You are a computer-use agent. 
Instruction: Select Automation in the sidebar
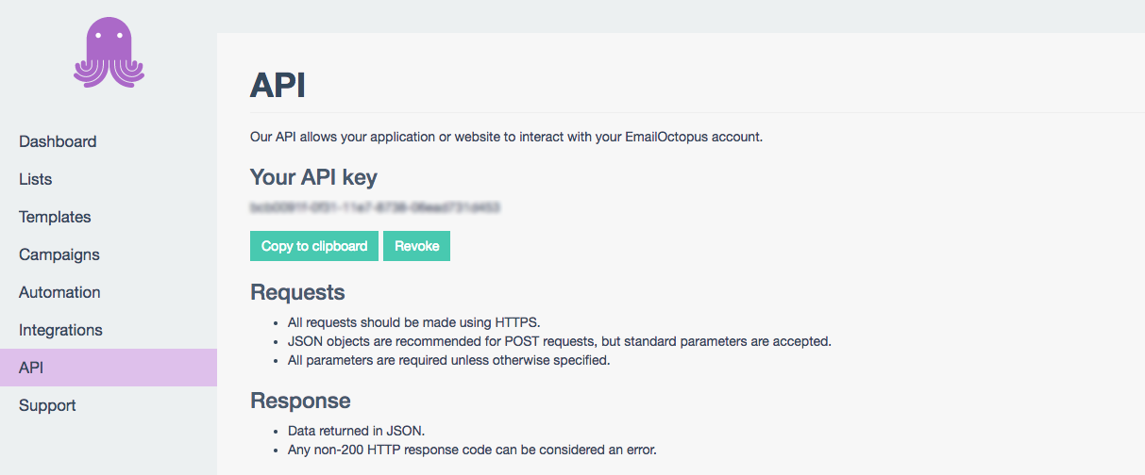click(x=59, y=292)
